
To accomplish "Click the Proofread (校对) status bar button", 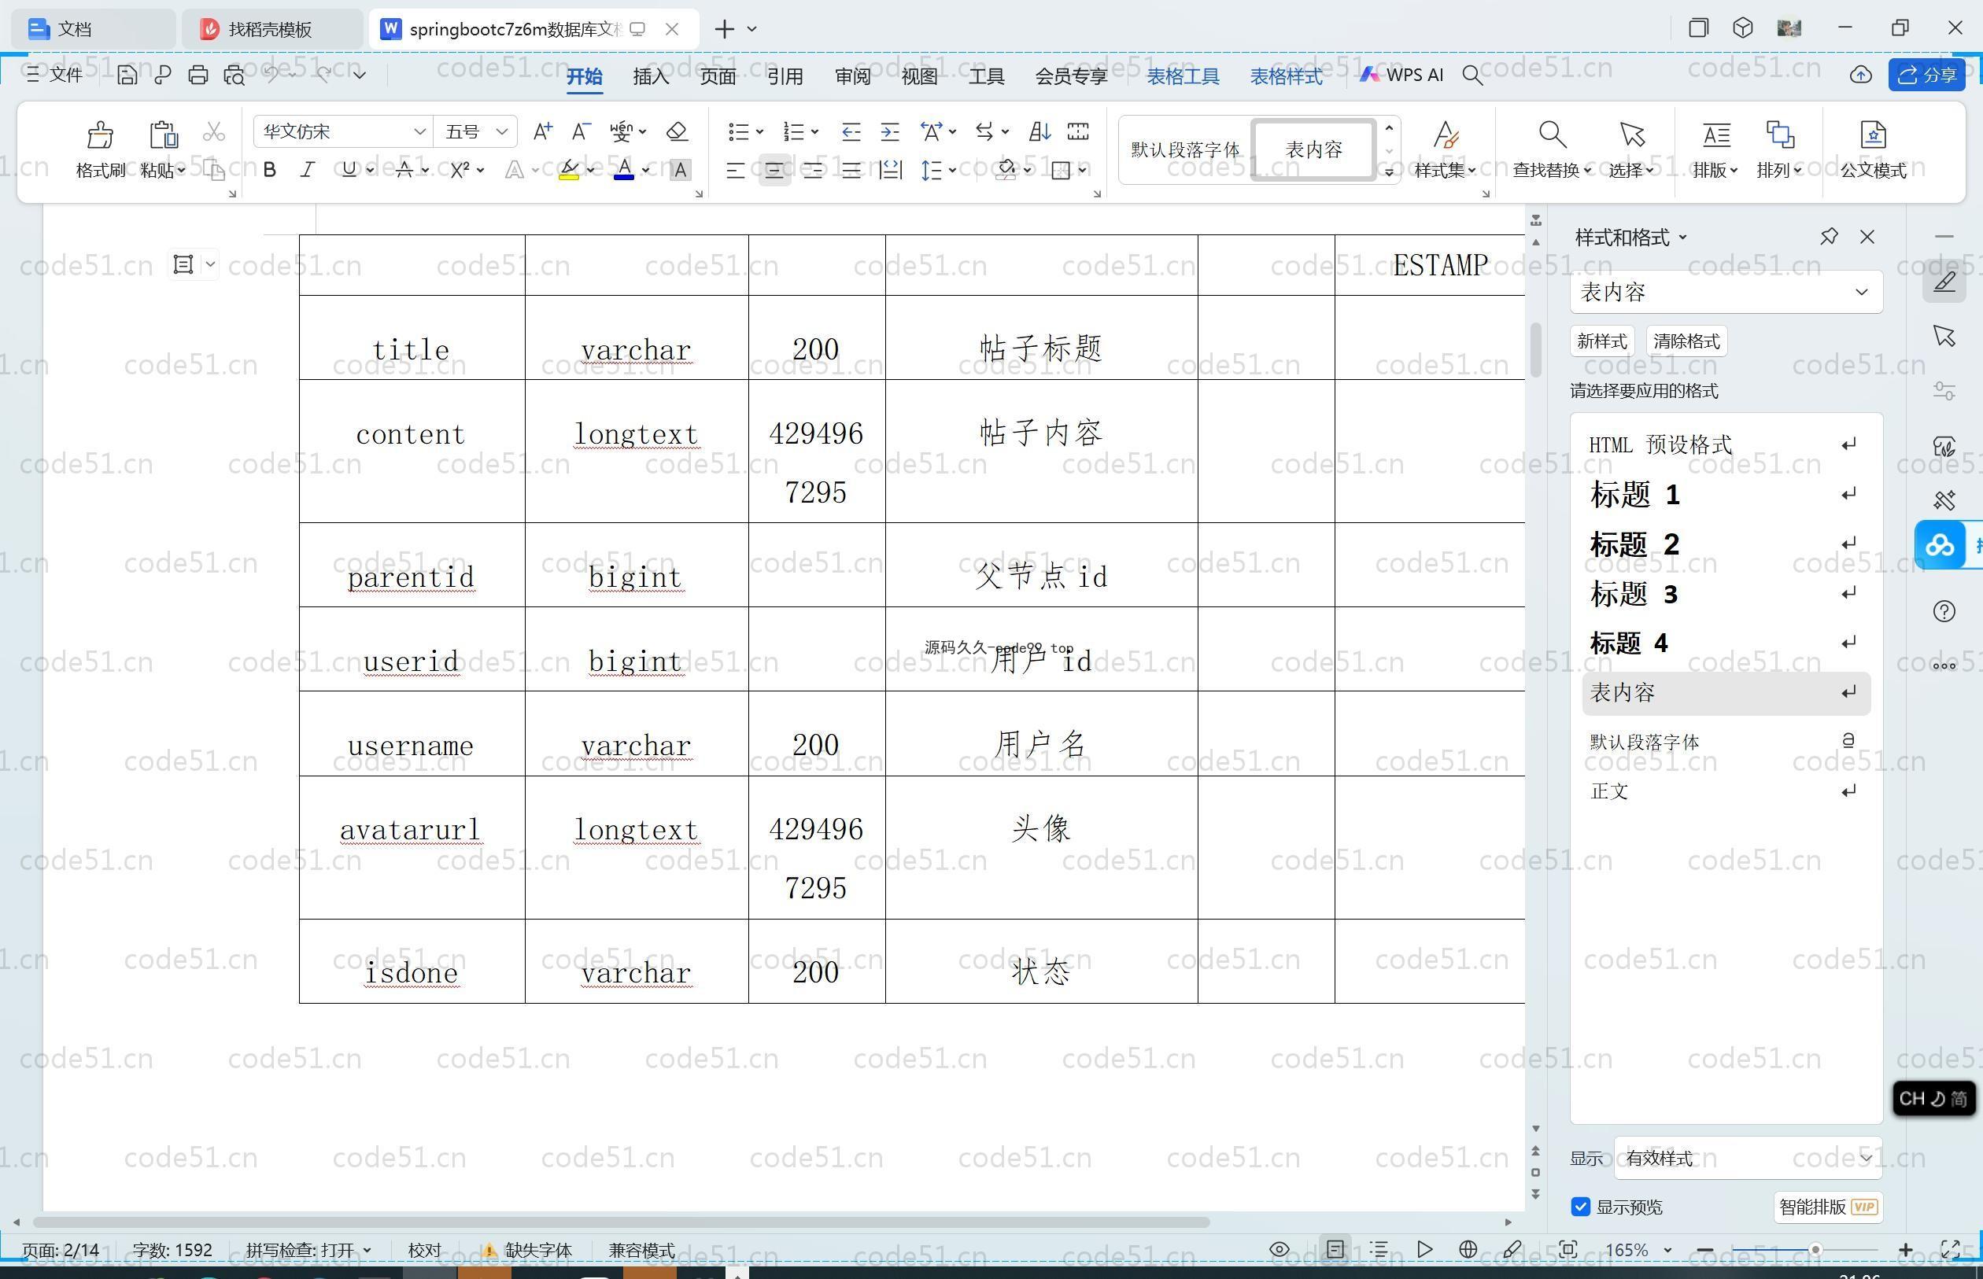I will pyautogui.click(x=424, y=1250).
